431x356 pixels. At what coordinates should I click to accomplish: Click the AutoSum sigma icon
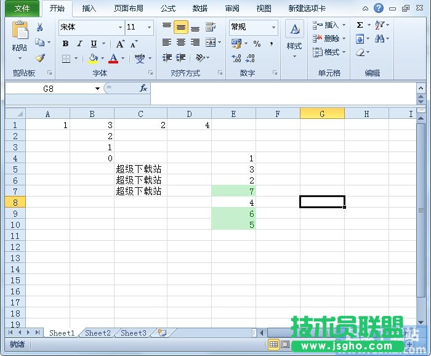click(360, 25)
